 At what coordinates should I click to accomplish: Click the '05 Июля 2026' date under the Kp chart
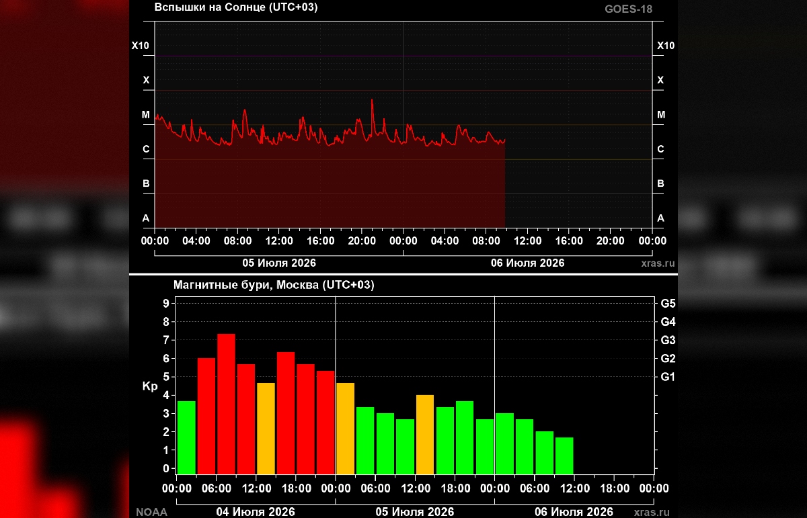tap(415, 512)
